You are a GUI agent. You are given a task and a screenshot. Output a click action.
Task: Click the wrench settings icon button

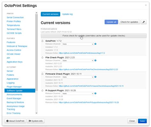click(144, 22)
